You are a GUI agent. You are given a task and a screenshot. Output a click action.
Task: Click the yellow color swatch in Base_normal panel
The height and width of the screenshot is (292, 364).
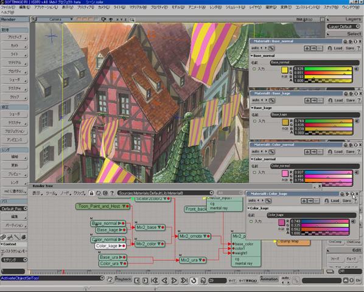point(285,70)
